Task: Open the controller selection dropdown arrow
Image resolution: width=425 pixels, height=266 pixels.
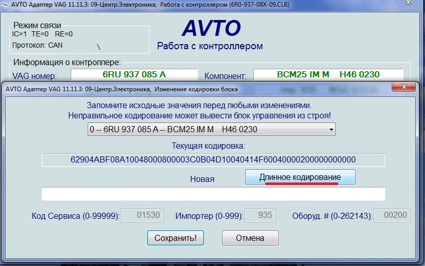Action: [x=331, y=130]
